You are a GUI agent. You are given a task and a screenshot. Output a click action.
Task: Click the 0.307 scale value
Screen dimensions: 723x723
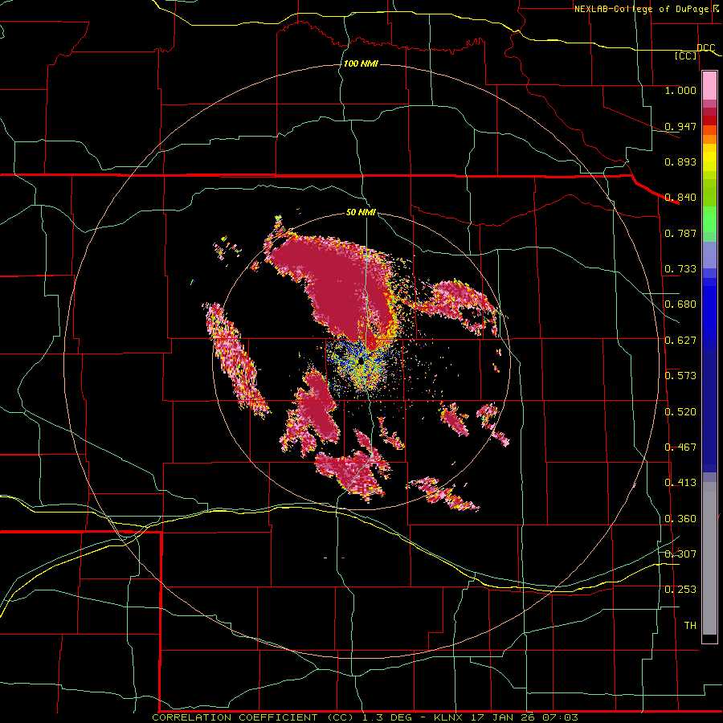680,553
